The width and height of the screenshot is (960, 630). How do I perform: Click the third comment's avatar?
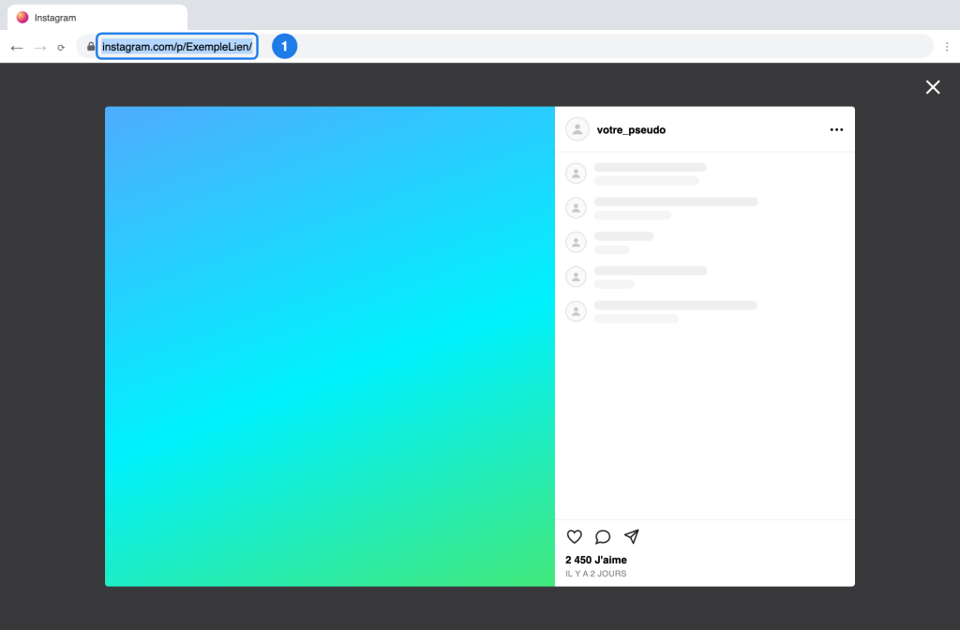point(577,243)
